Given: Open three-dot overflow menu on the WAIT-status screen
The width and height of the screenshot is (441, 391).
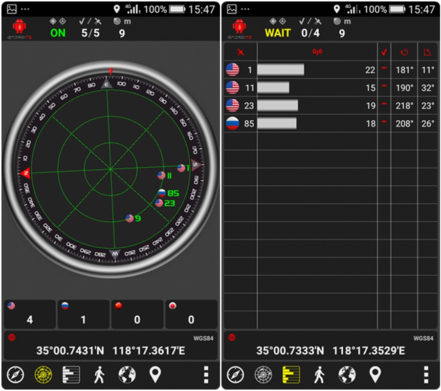Looking at the screenshot, I should pos(426,374).
